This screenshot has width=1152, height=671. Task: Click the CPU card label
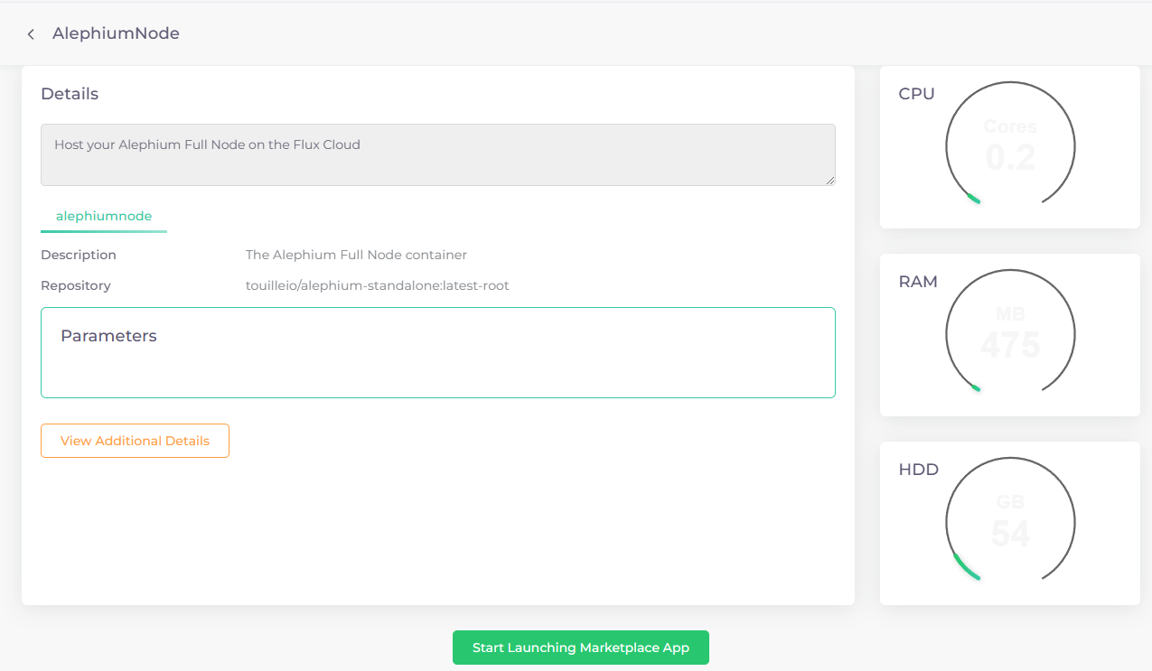coord(916,94)
